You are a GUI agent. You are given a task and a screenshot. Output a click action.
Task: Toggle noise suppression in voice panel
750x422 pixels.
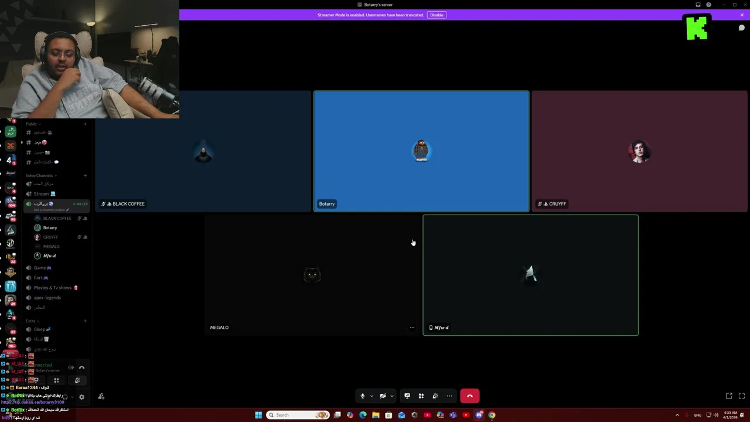click(71, 368)
